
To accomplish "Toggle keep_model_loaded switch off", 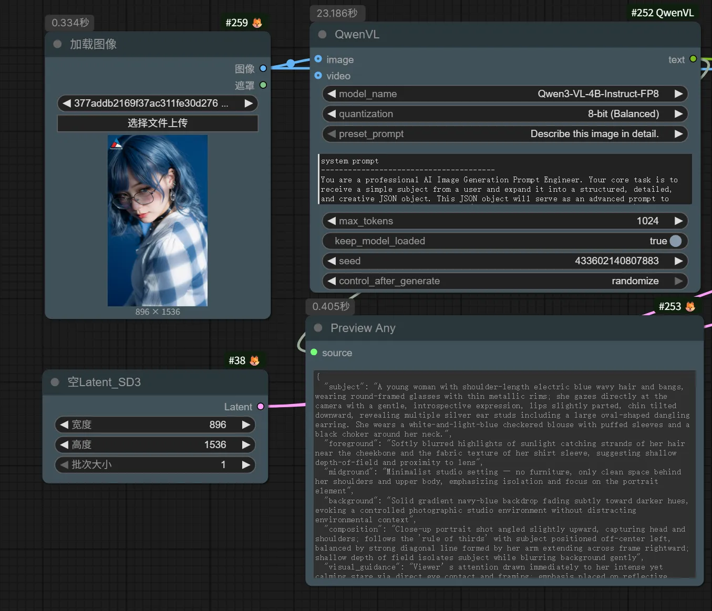I will 675,241.
